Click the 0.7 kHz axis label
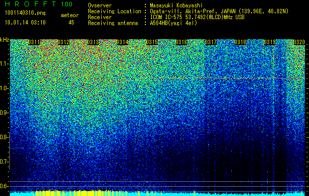This screenshot has height=196, width=309. (4, 162)
